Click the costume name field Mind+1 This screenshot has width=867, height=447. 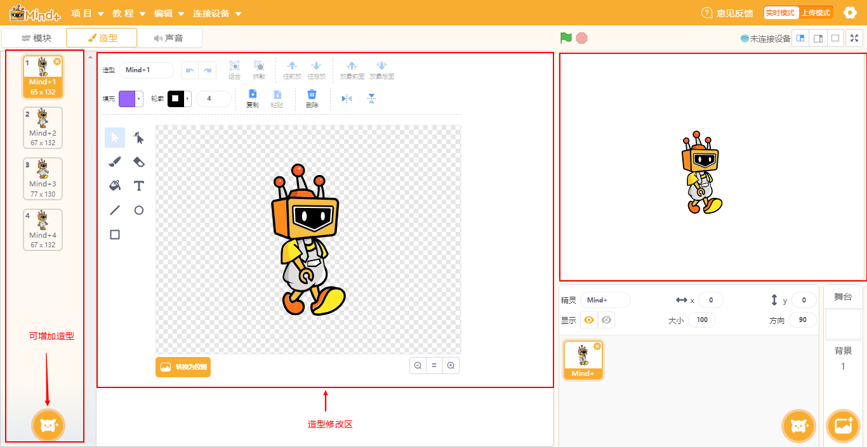click(147, 70)
